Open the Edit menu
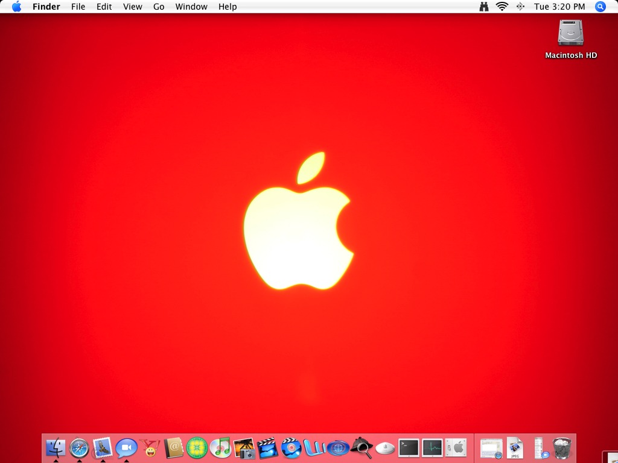Image resolution: width=618 pixels, height=463 pixels. tap(104, 7)
